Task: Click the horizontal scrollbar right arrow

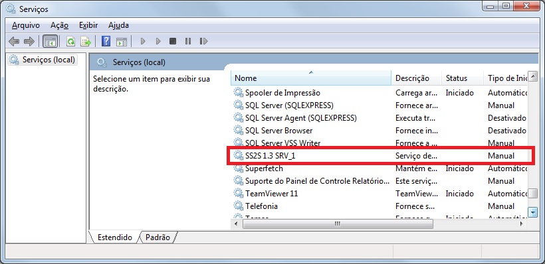Action: click(x=522, y=224)
